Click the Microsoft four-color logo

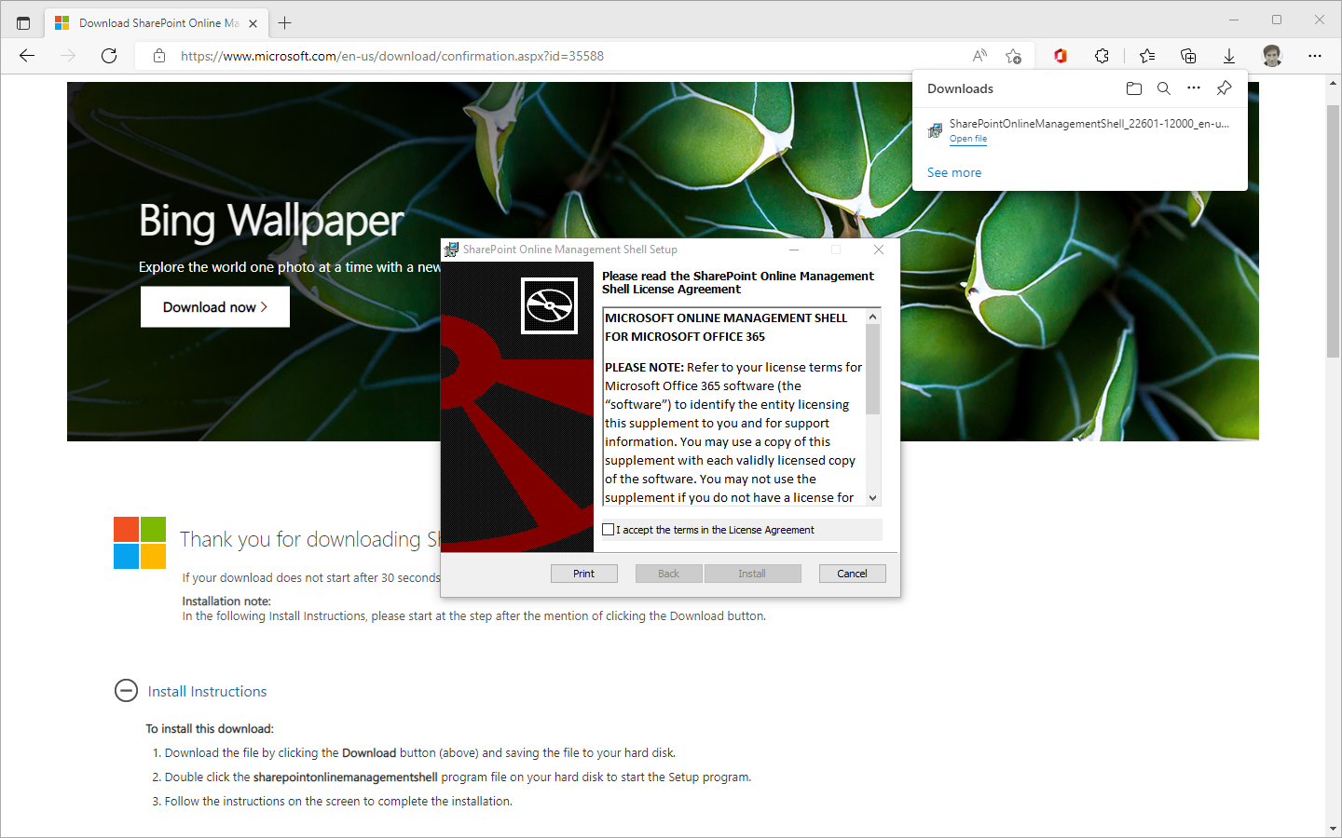(140, 543)
